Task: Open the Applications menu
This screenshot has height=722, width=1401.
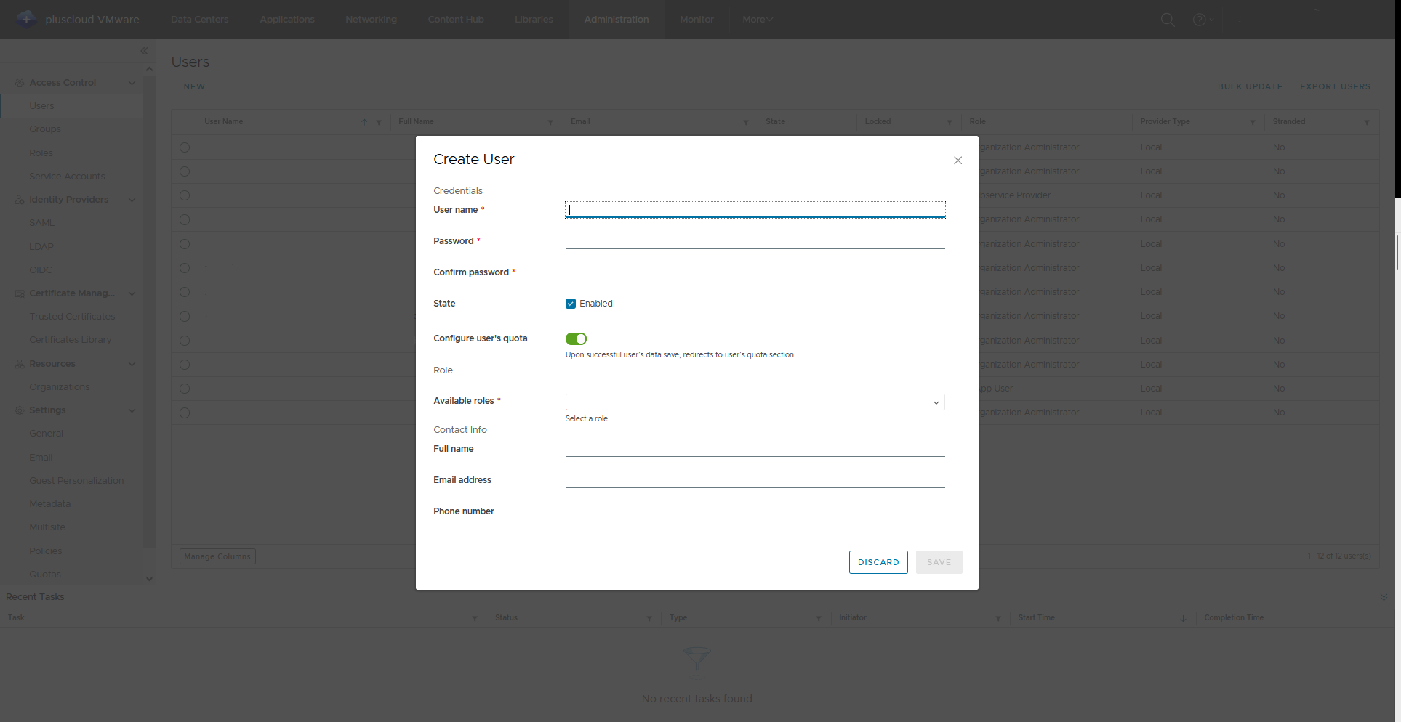Action: click(287, 20)
